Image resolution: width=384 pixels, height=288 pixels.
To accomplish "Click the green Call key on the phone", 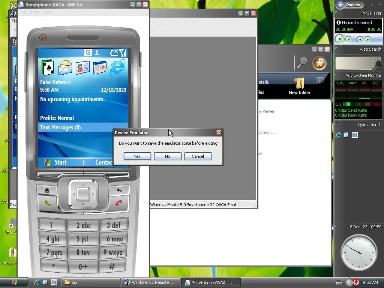I will click(48, 203).
